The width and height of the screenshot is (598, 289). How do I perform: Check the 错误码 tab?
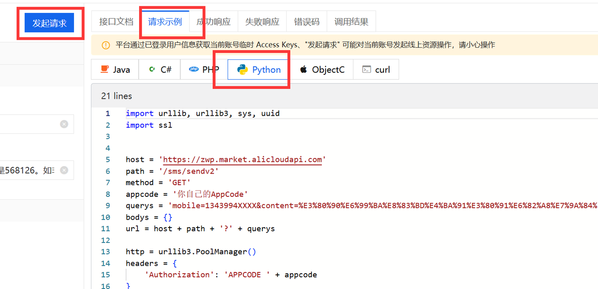(x=306, y=21)
